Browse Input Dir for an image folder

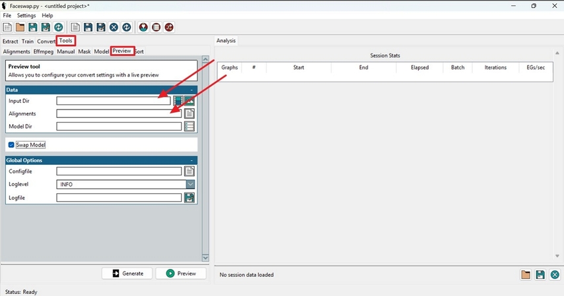(x=190, y=101)
